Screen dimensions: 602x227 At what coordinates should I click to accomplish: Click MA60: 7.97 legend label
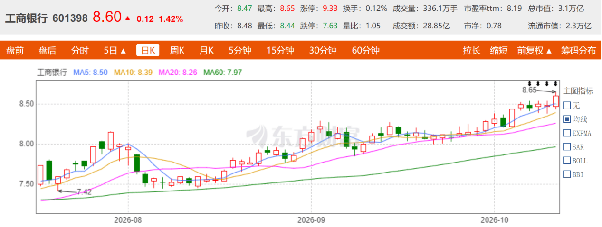(223, 73)
